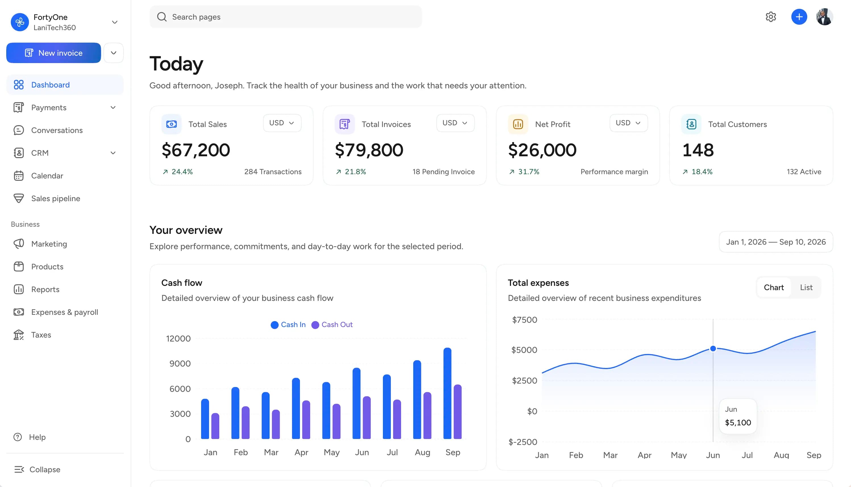Open Net Profit USD currency dropdown
851x487 pixels.
pyautogui.click(x=628, y=123)
